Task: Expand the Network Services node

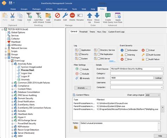Action: pyautogui.click(x=6, y=48)
